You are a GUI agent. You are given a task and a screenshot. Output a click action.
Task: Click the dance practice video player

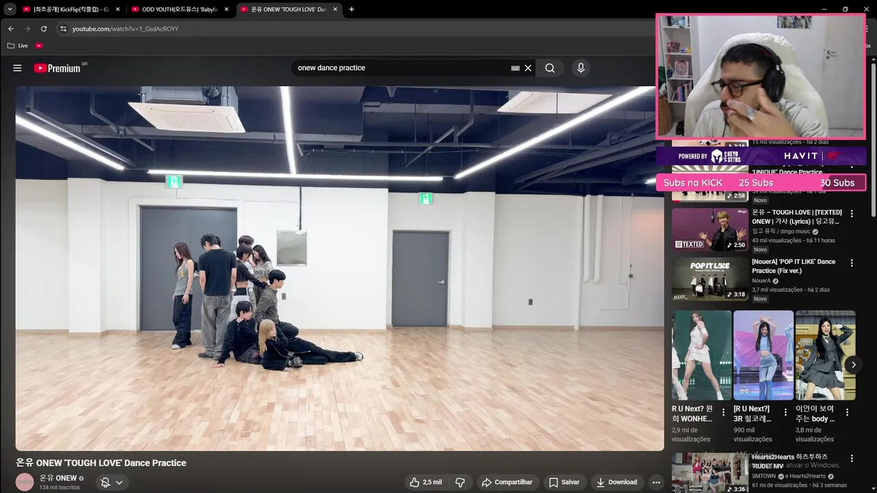(340, 268)
